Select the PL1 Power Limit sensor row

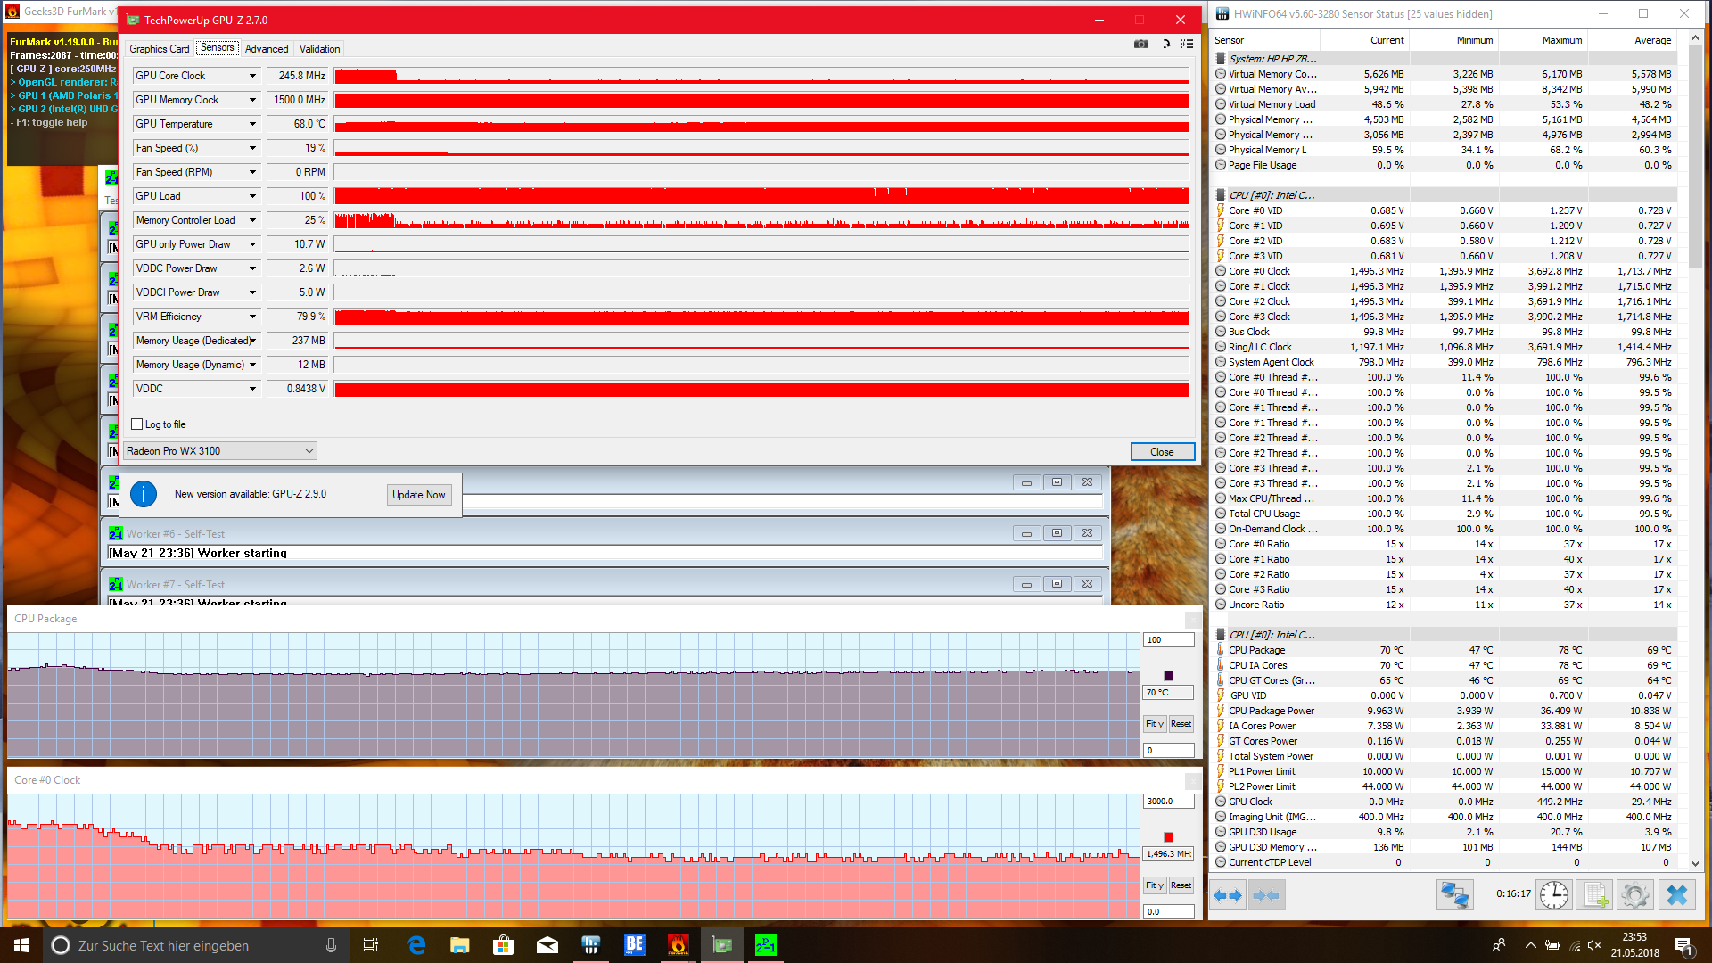(1444, 771)
